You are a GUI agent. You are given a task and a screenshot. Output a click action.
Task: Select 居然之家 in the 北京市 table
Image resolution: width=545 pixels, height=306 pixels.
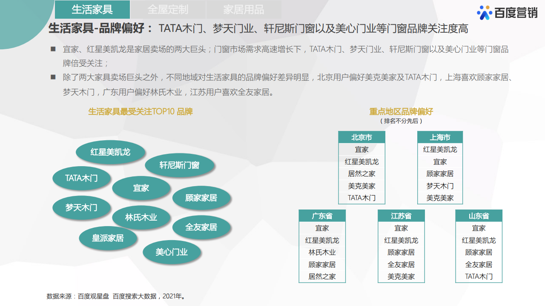tap(361, 173)
